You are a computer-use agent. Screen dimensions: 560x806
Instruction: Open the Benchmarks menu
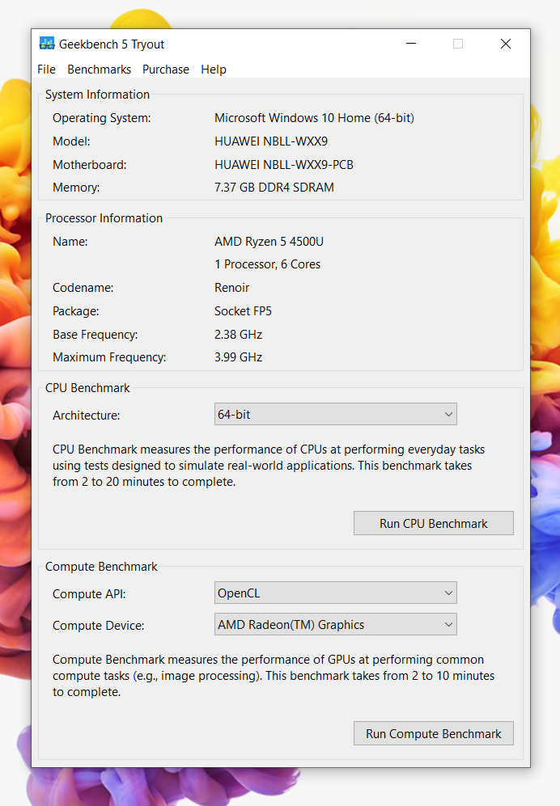(100, 70)
